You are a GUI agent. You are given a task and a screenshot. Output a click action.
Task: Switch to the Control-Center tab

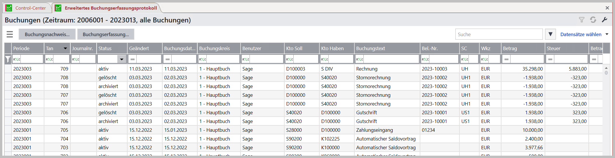point(30,8)
